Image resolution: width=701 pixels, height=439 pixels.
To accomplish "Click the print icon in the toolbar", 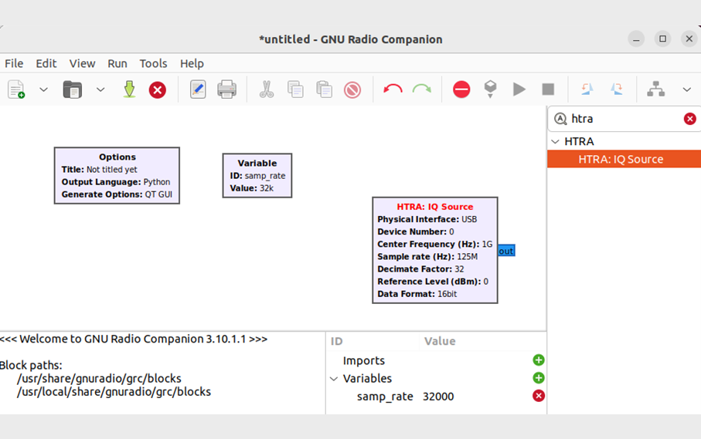I will point(226,89).
